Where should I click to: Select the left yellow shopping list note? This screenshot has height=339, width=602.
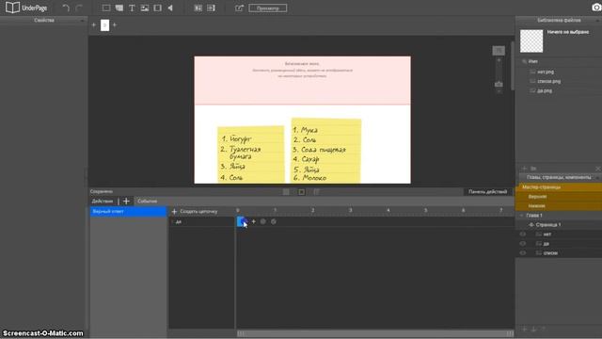point(251,154)
